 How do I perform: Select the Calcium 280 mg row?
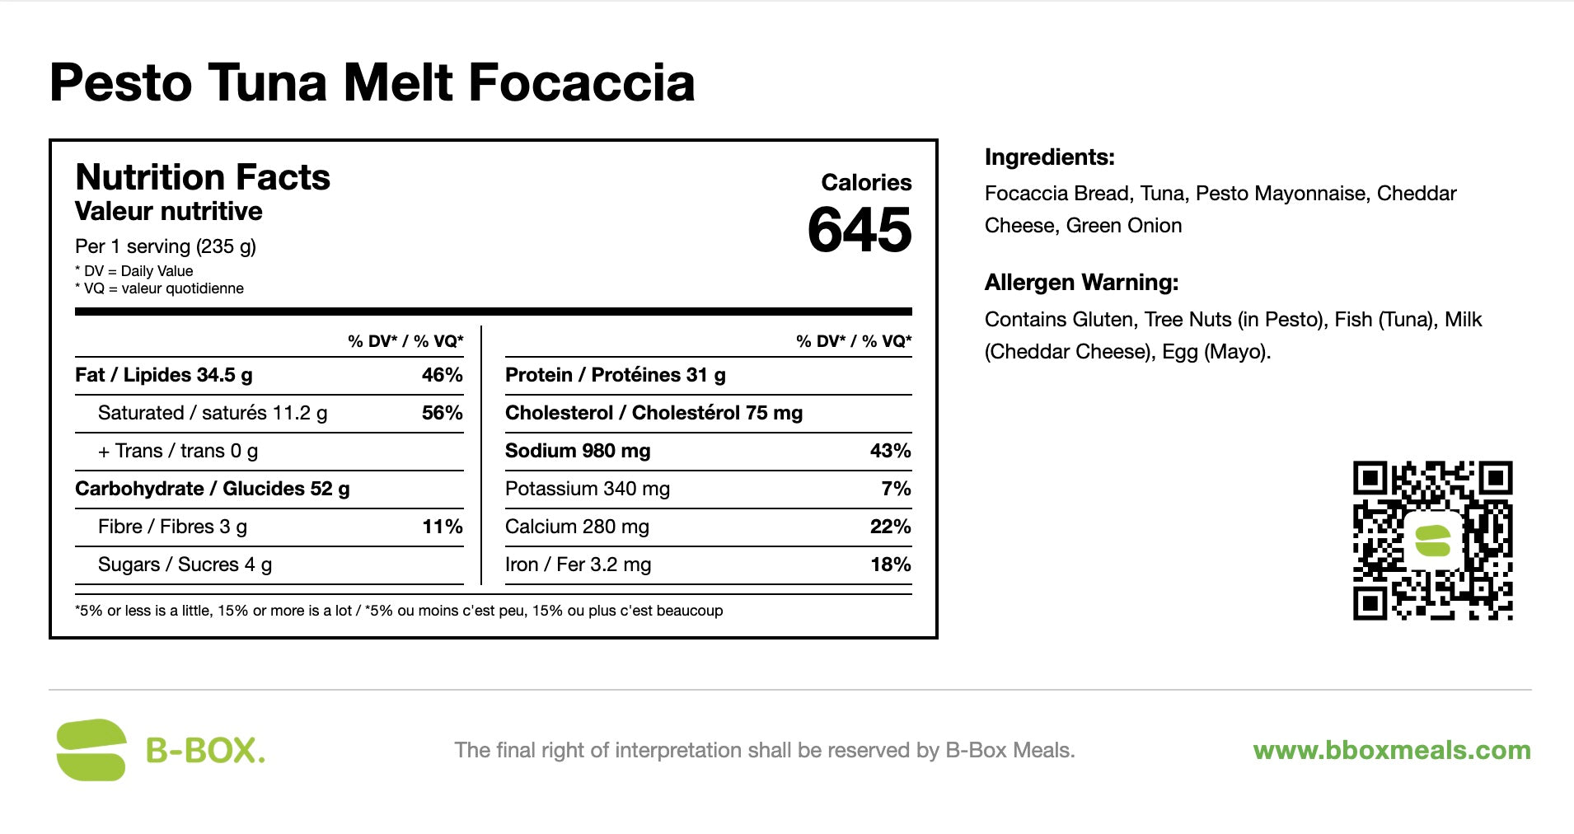(708, 527)
